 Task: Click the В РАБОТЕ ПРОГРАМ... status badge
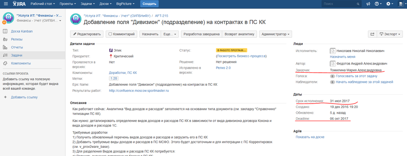231,50
